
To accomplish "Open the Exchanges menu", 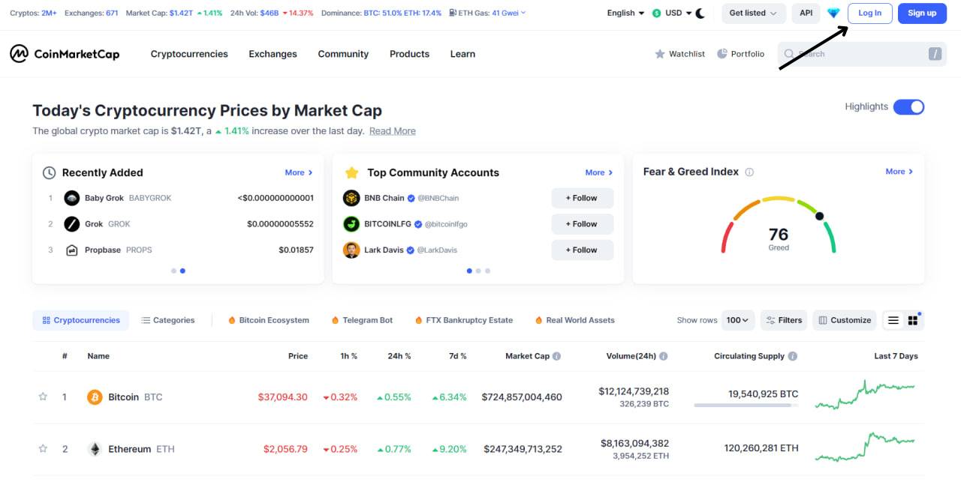I will point(273,54).
